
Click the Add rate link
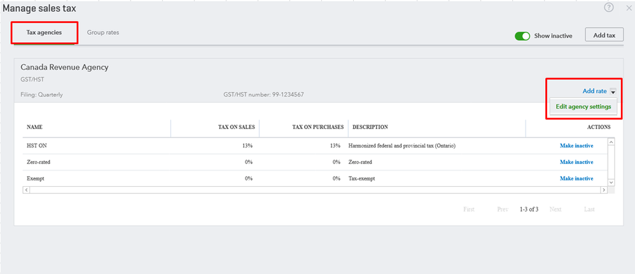594,91
